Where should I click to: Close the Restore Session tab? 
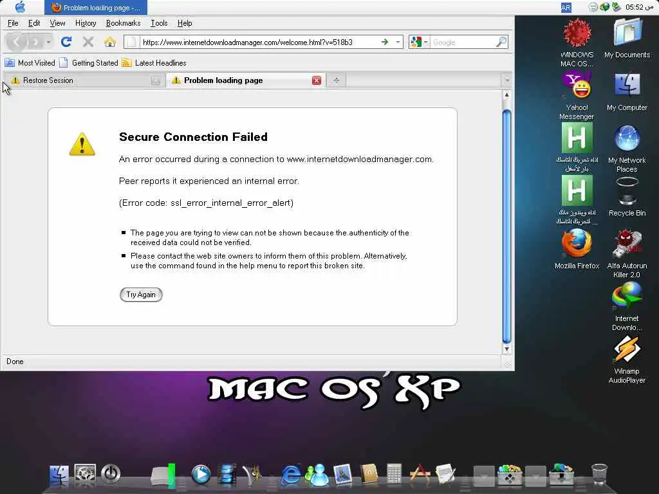click(x=156, y=80)
